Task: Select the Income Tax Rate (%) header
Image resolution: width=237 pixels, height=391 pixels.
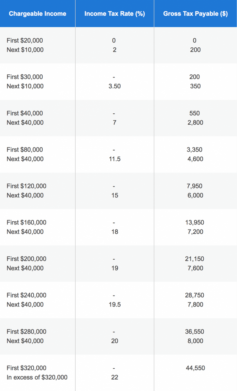Action: click(x=114, y=14)
